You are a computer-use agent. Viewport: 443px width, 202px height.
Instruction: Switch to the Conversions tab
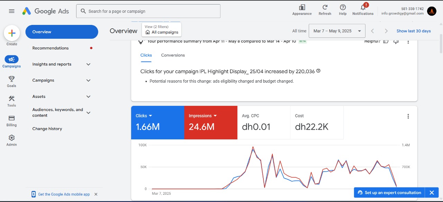pos(173,55)
